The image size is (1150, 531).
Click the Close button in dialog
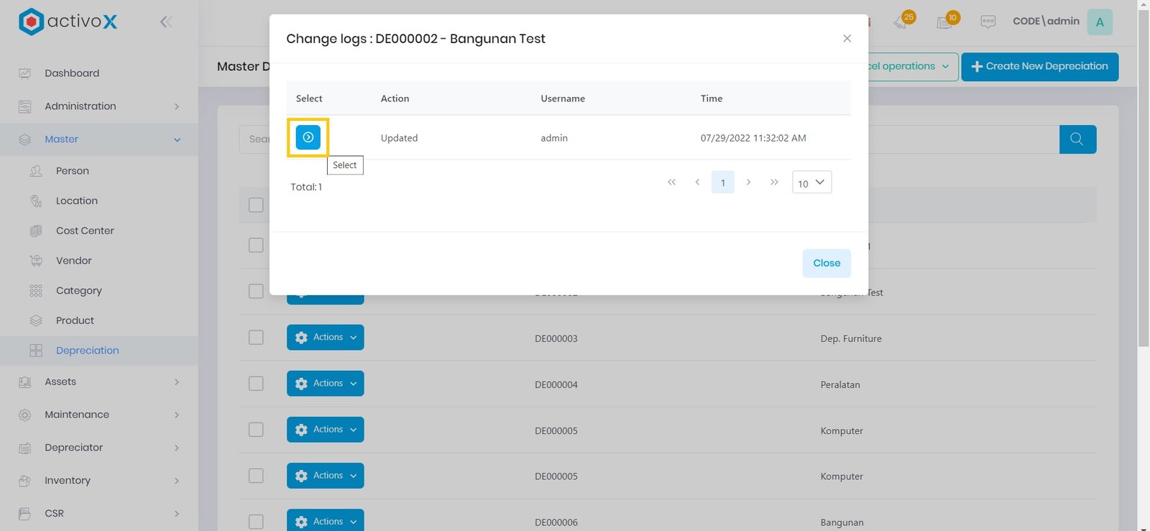pos(826,263)
